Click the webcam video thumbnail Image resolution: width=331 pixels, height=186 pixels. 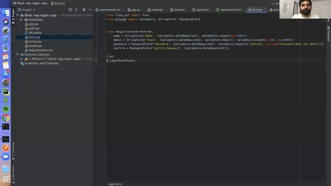305,9
